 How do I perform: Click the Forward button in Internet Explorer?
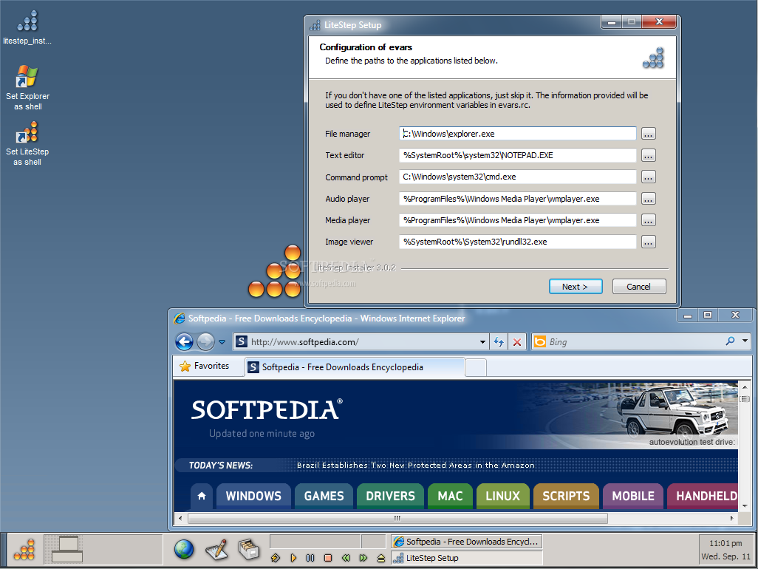[205, 342]
